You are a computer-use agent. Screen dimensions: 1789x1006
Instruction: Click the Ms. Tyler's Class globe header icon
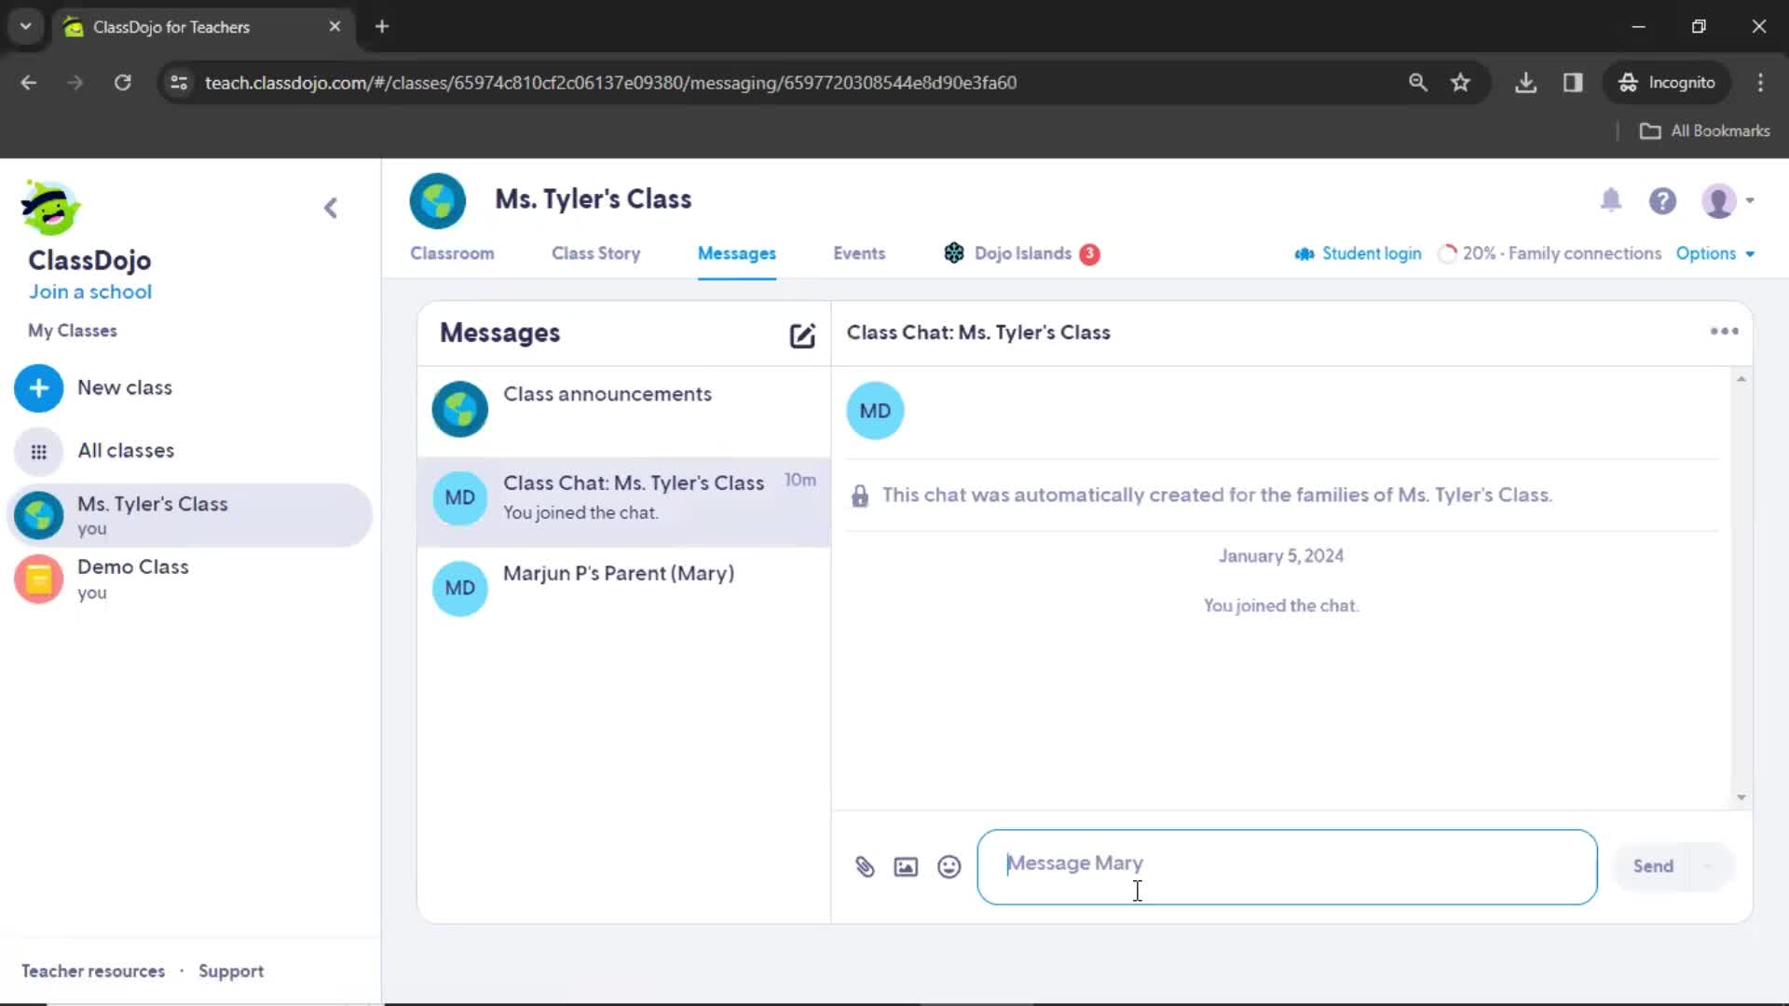click(x=437, y=200)
